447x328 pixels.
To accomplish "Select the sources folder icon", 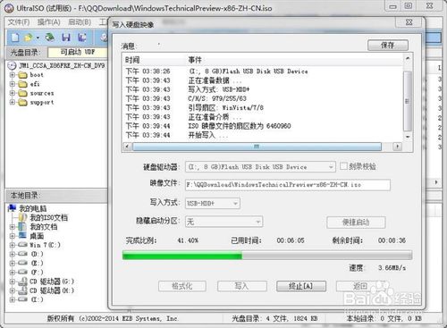I will (22, 94).
